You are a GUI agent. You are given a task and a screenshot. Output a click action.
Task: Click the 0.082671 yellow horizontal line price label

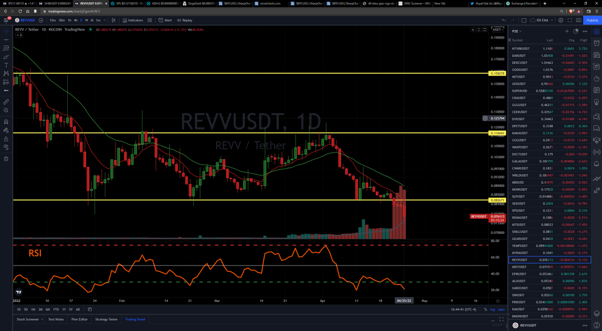tap(497, 200)
